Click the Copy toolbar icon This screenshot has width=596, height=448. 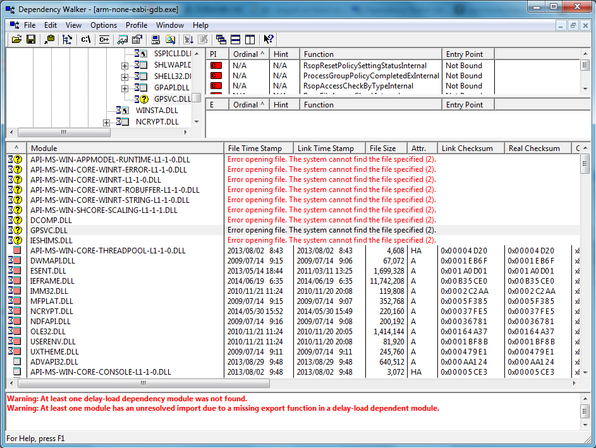[x=49, y=39]
